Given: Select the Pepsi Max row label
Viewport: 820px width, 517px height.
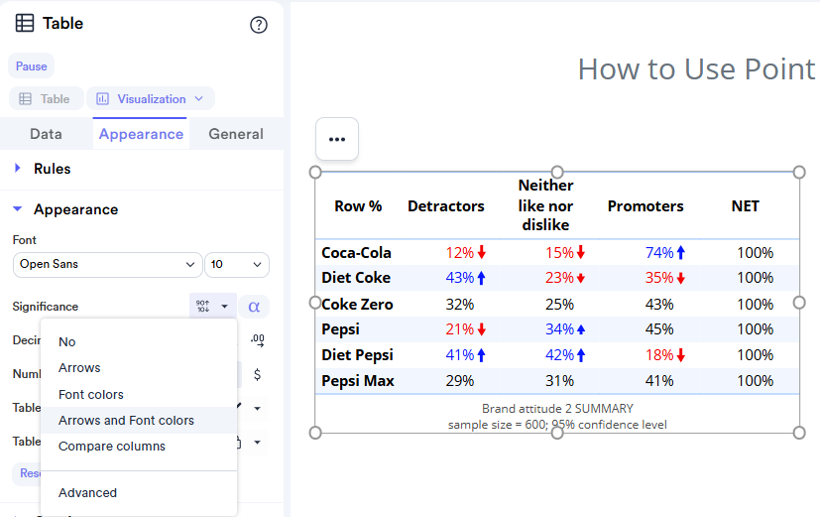Looking at the screenshot, I should (x=358, y=381).
